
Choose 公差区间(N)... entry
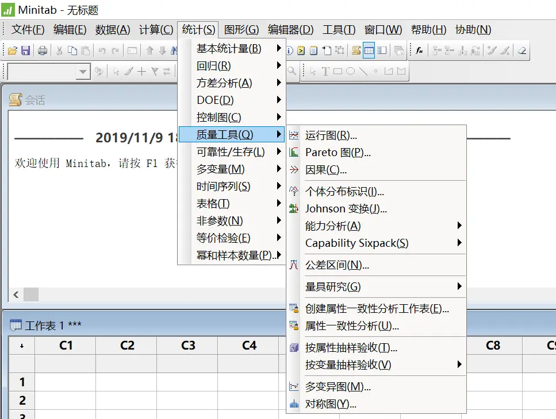point(376,265)
